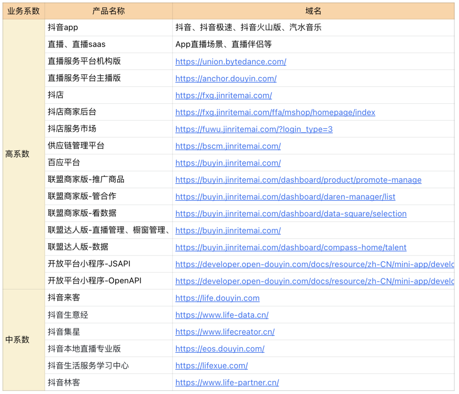Select the 抖店商家后台 cell

109,112
